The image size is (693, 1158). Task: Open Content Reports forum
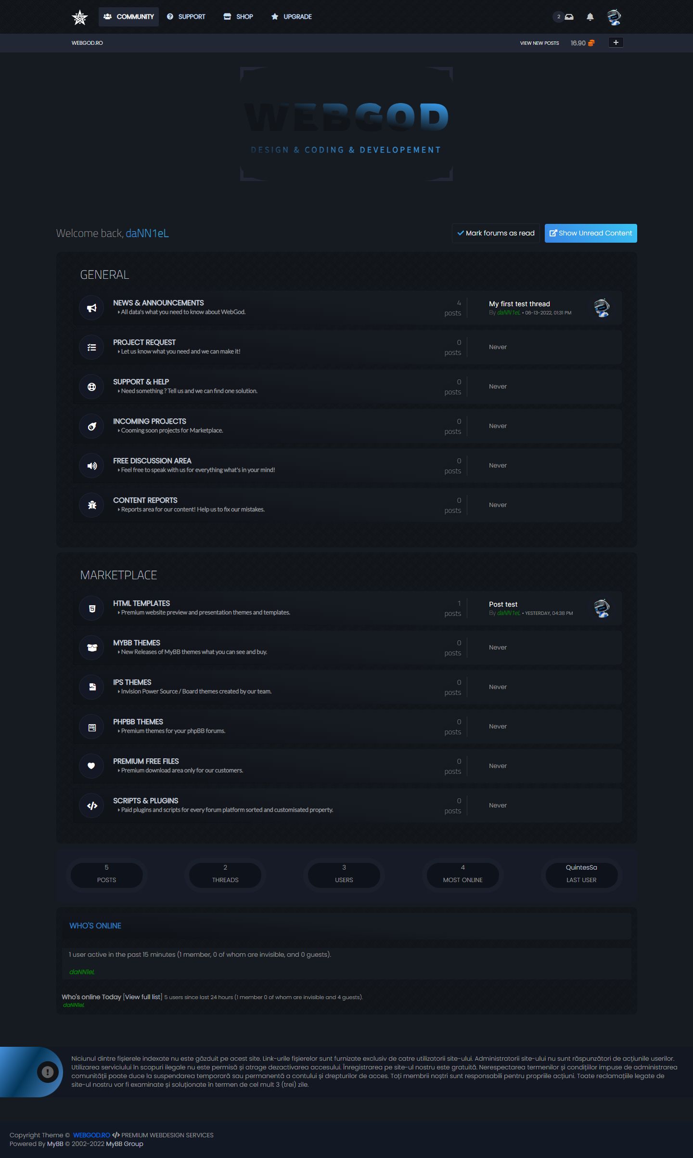click(145, 500)
